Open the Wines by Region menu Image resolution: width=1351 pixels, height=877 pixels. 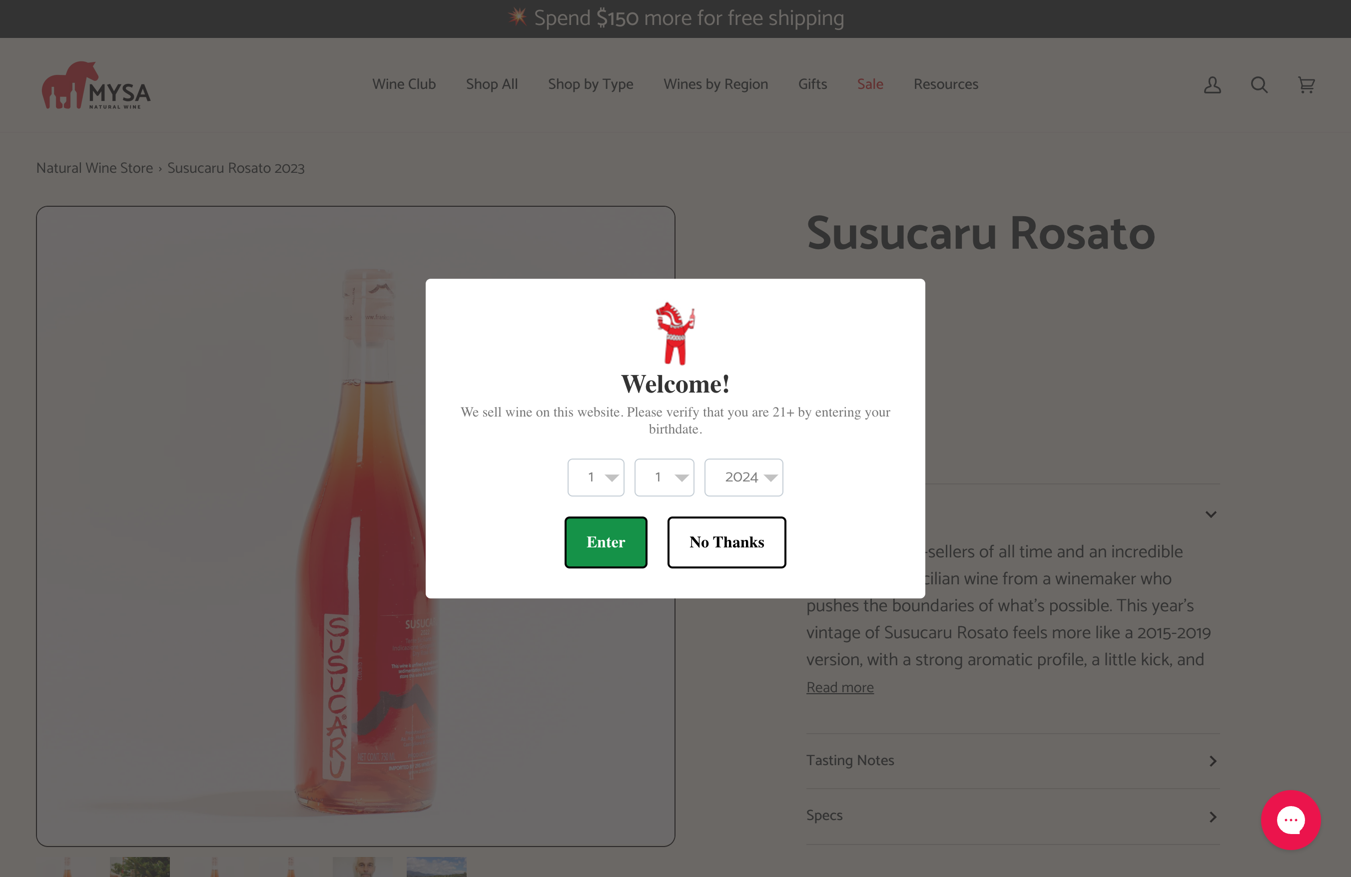pyautogui.click(x=715, y=84)
